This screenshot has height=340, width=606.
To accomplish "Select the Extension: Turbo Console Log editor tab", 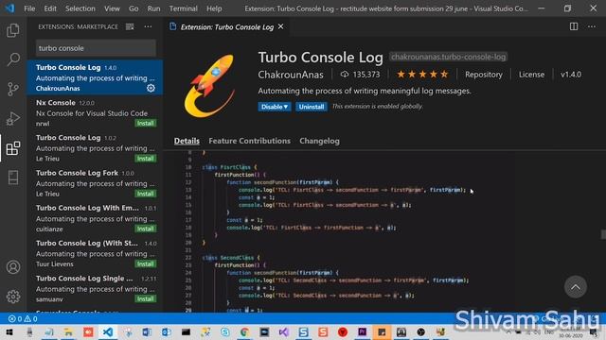I will coord(227,27).
